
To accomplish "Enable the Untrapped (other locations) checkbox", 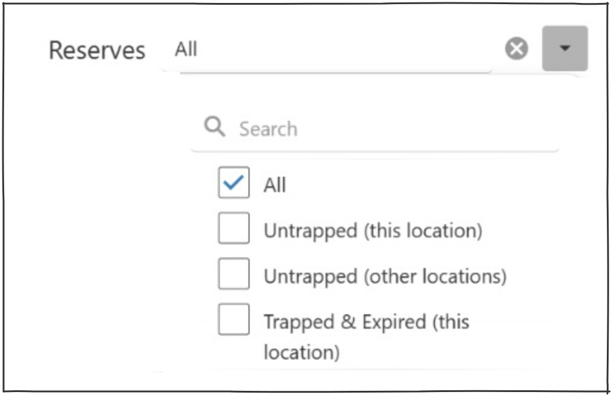I will click(x=233, y=275).
